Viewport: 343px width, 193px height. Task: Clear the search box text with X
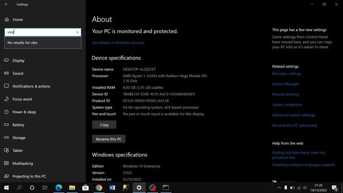[77, 32]
